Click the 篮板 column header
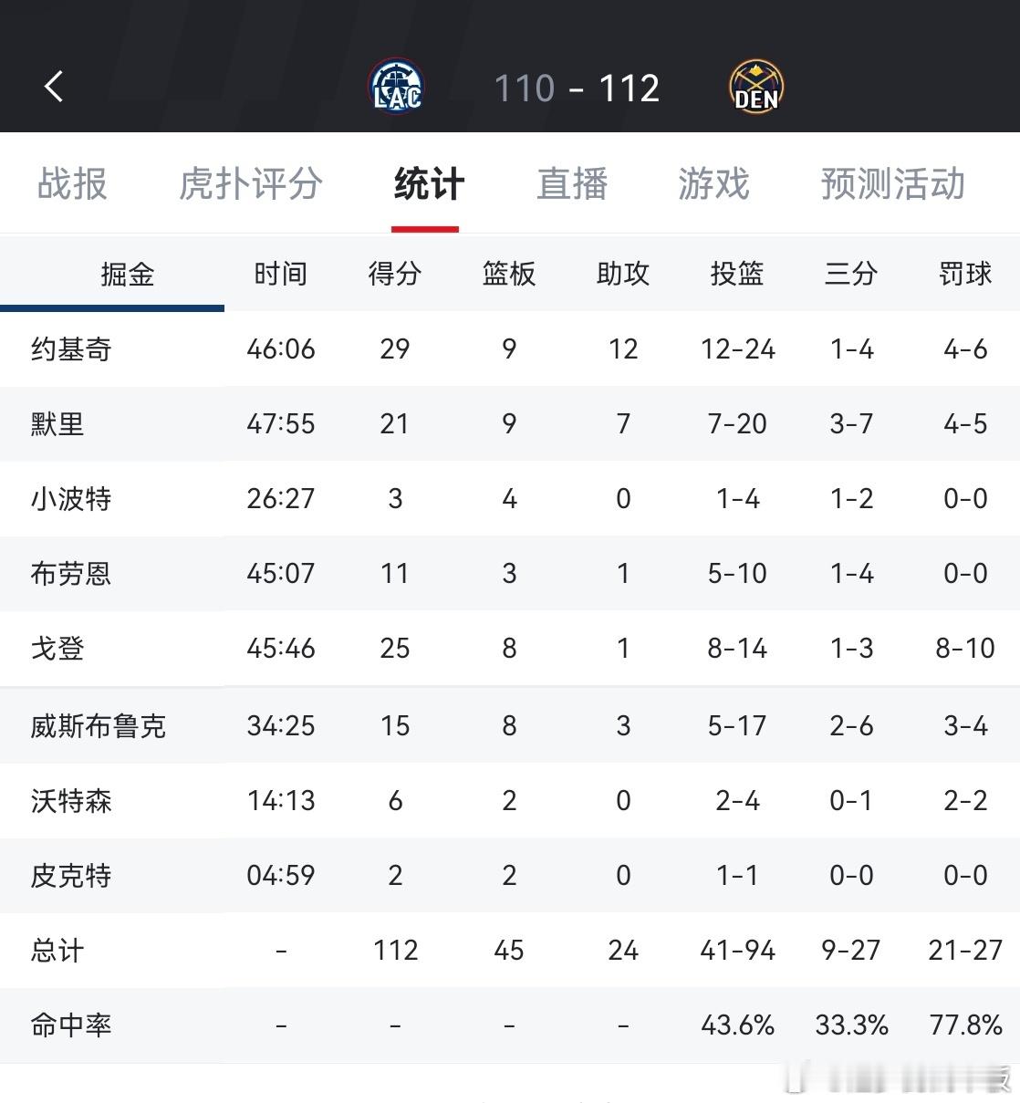The height and width of the screenshot is (1103, 1020). coord(509,274)
